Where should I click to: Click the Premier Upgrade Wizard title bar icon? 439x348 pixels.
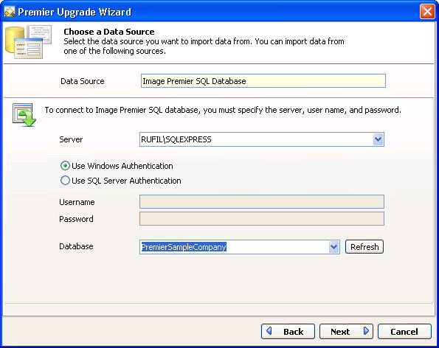[x=10, y=12]
